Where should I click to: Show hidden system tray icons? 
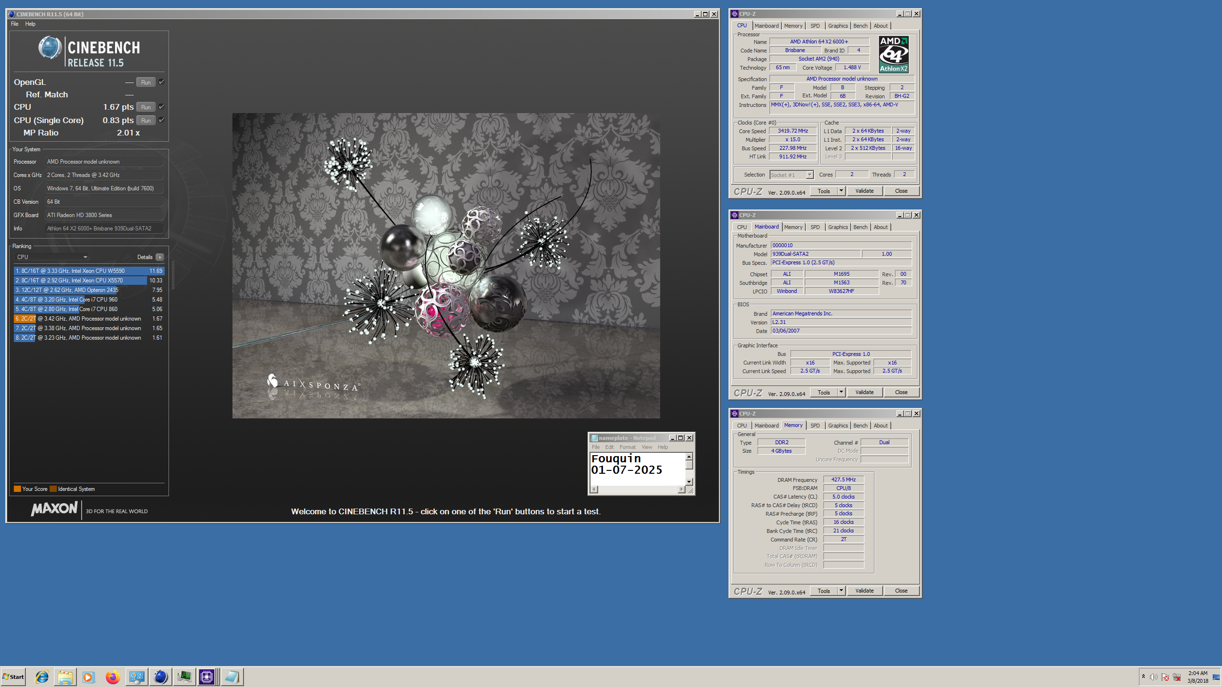coord(1143,677)
